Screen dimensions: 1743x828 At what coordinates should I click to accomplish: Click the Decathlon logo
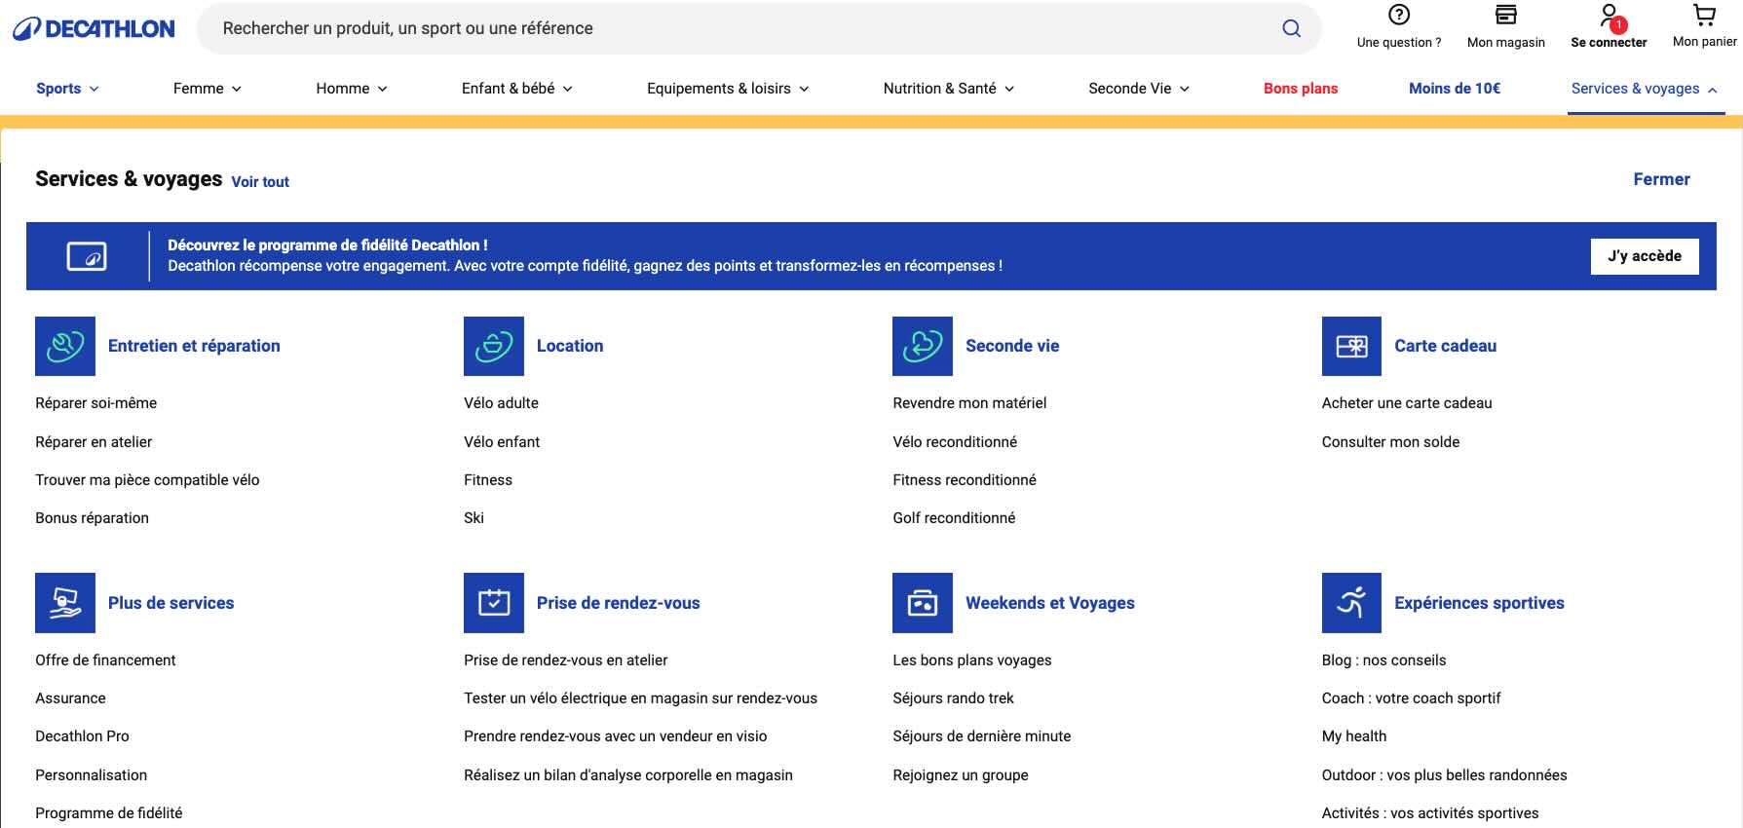[x=94, y=29]
